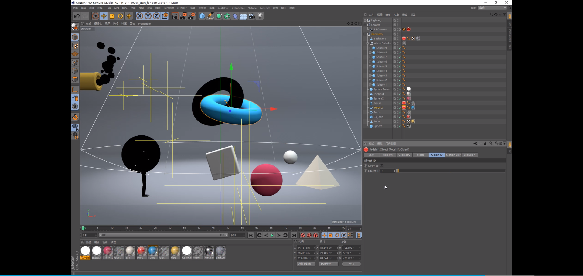Click the spline Pen tool icon

tap(210, 16)
